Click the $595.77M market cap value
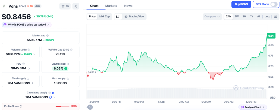 [34, 40]
